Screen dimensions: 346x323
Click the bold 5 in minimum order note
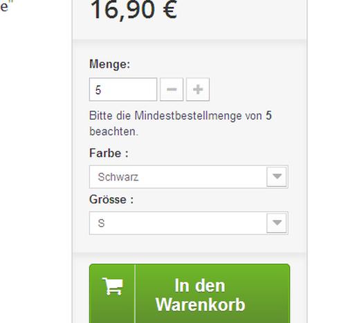coord(268,116)
